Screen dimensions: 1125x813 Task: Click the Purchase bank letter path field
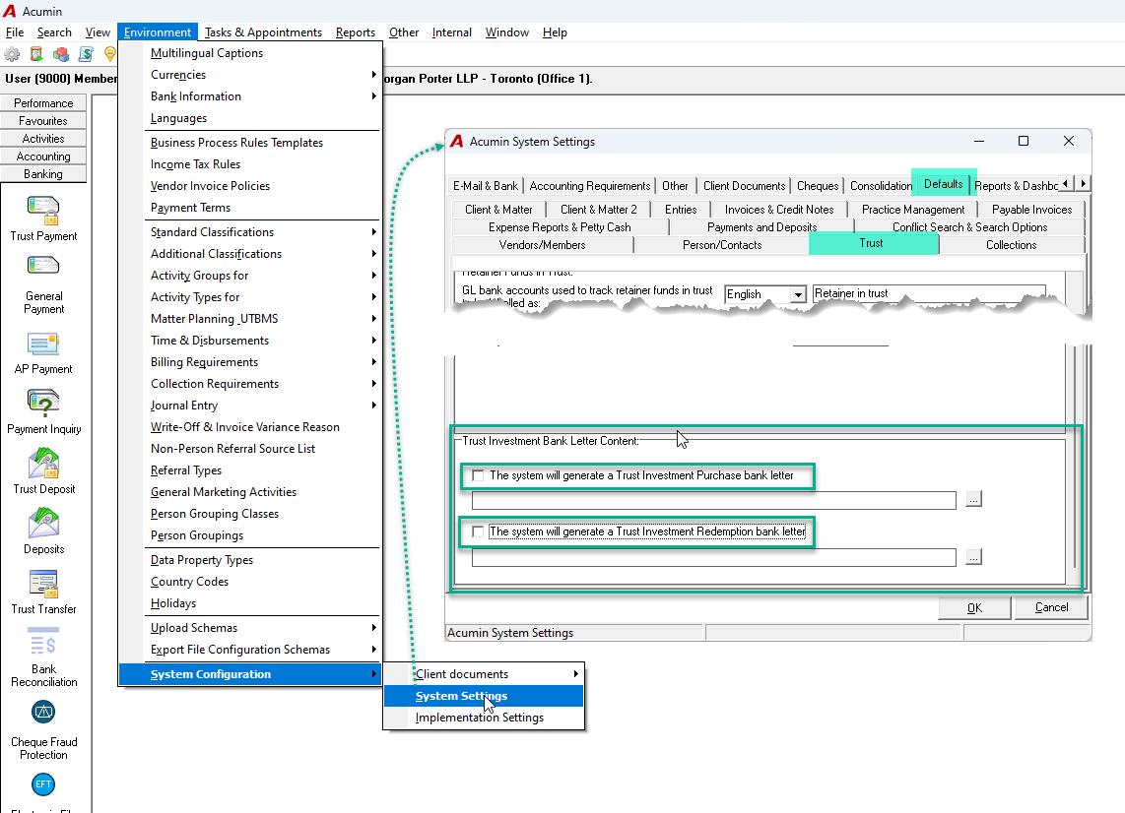(714, 500)
